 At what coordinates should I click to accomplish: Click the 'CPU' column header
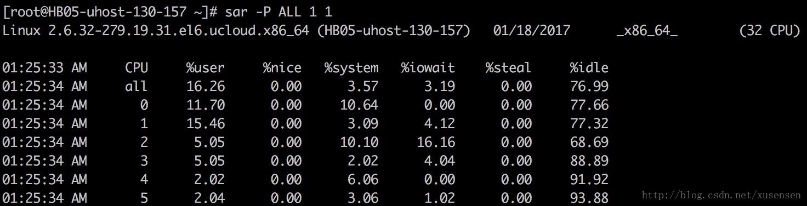(x=137, y=68)
